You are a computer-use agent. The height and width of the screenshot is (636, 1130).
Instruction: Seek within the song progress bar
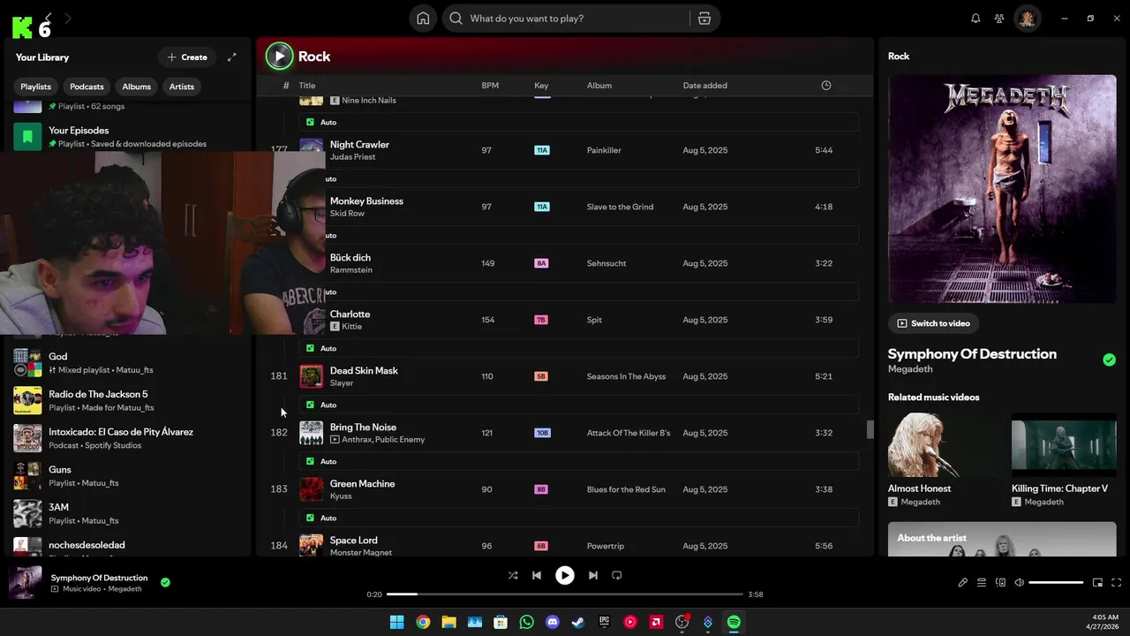(x=565, y=594)
